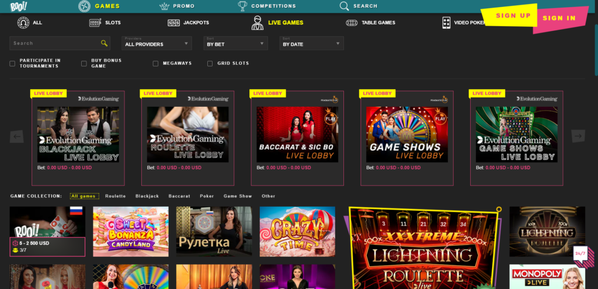This screenshot has height=289, width=598.
Task: Open the Search magnifier icon in header
Action: (345, 6)
